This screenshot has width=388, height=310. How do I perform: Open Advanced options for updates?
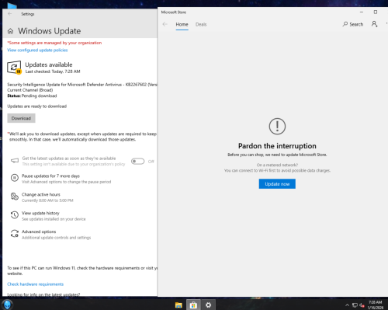[x=51, y=235]
